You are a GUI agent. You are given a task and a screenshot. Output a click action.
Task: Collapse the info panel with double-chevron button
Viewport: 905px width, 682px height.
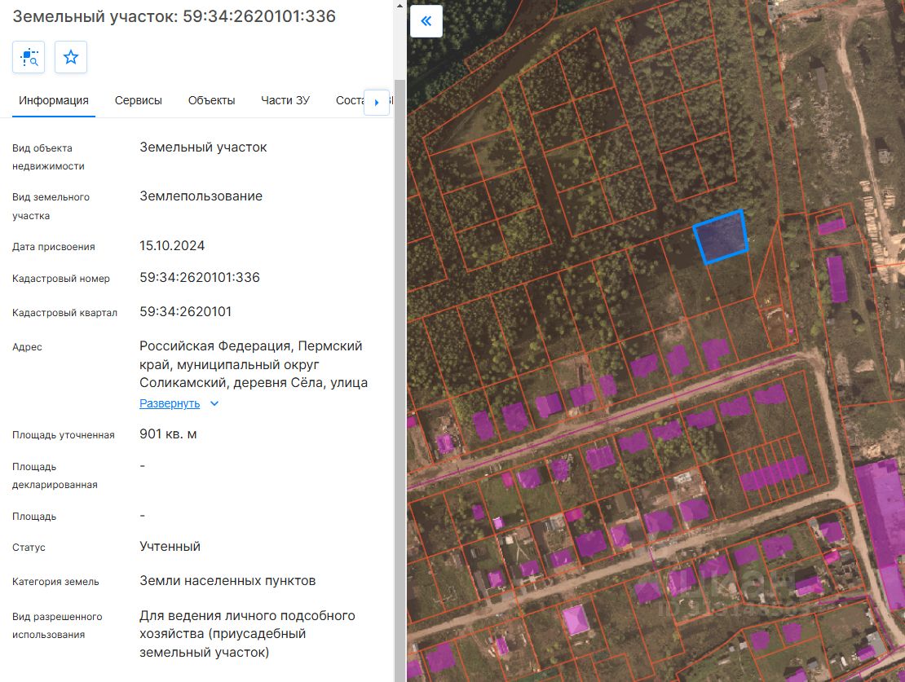[426, 21]
